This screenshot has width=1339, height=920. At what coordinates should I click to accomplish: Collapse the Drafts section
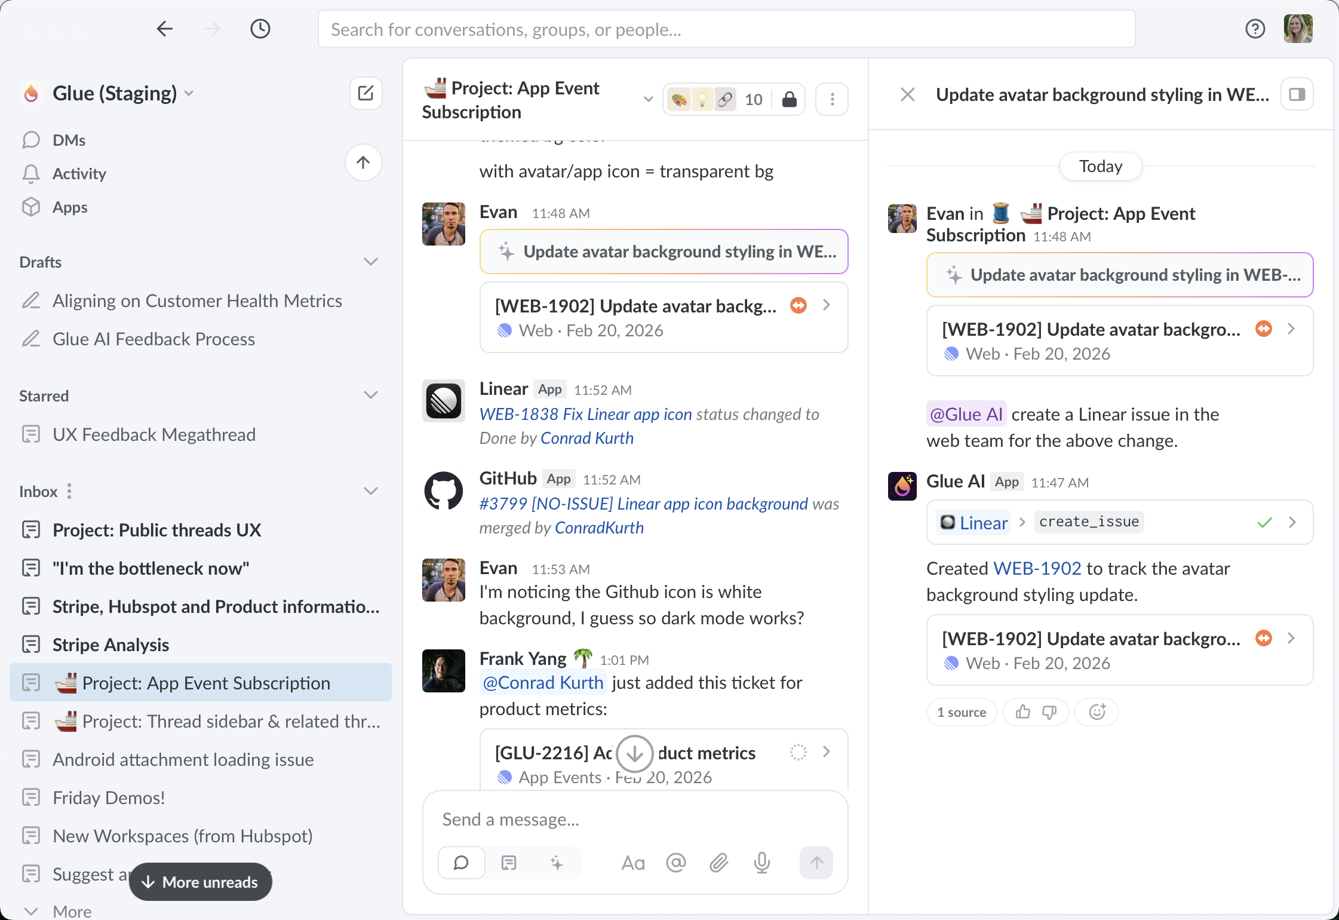coord(371,262)
